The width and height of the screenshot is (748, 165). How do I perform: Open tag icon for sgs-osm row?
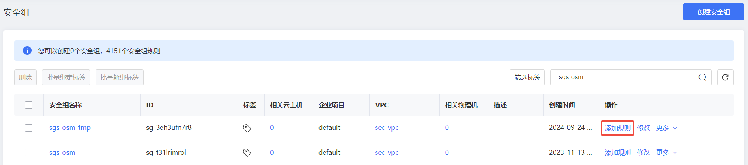247,152
